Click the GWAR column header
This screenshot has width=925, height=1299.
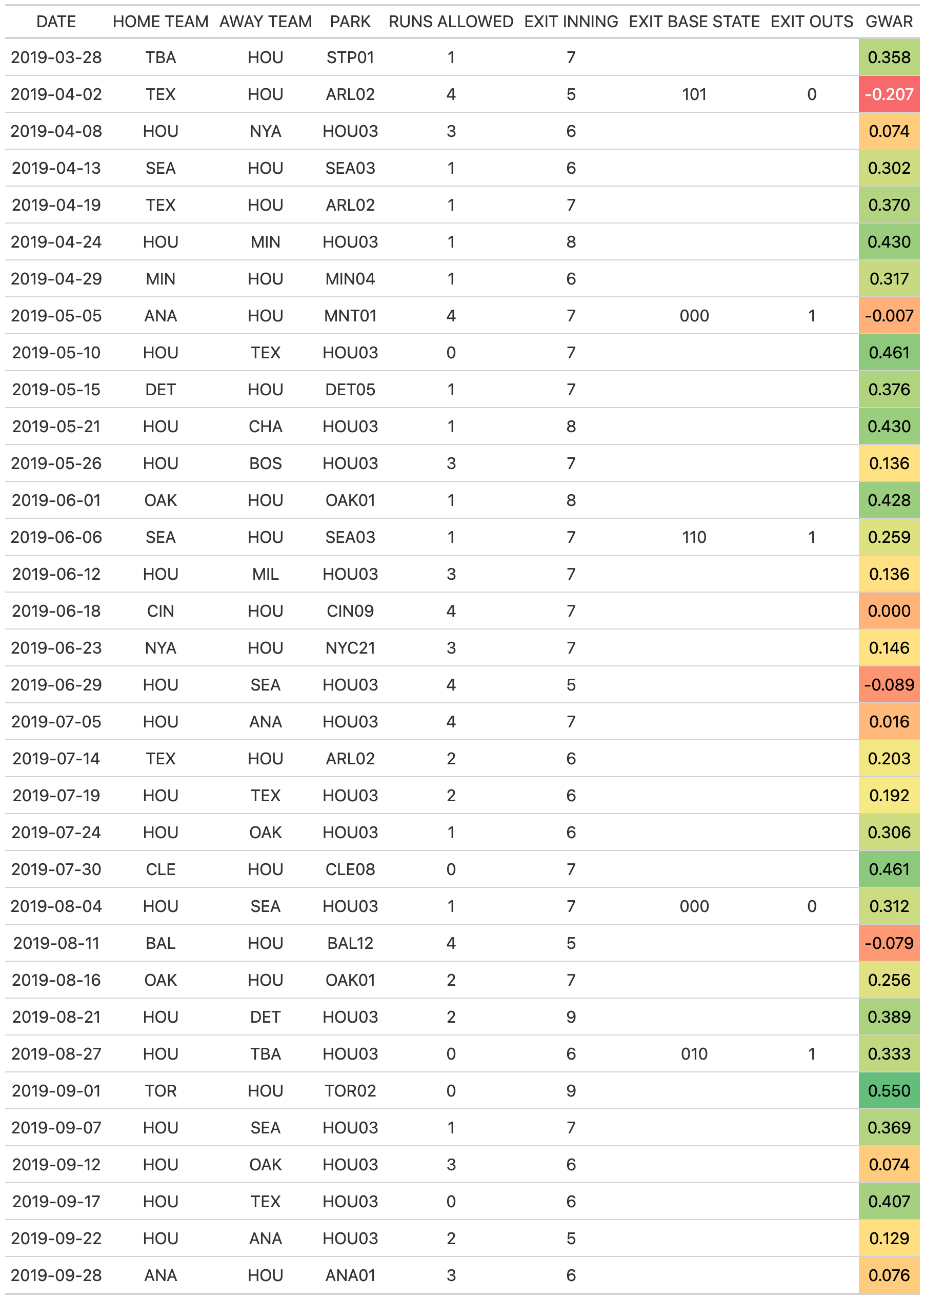coord(889,22)
